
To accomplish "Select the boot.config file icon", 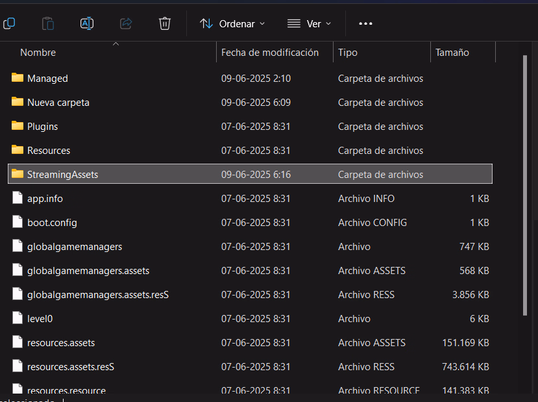I will click(18, 222).
